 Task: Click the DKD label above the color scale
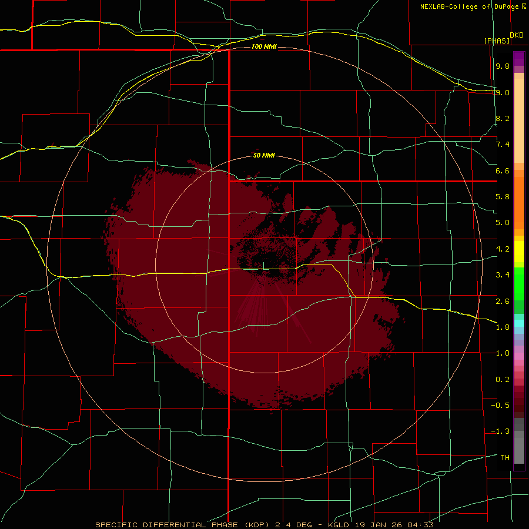click(x=516, y=35)
